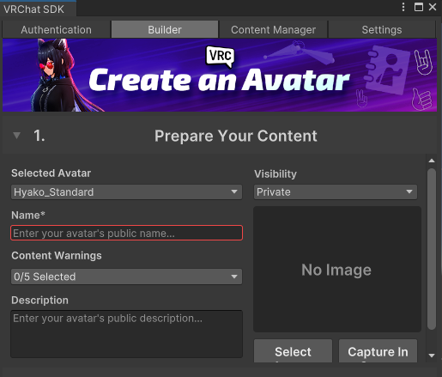The image size is (442, 377).
Task: Focus the avatar public name field
Action: (x=126, y=233)
